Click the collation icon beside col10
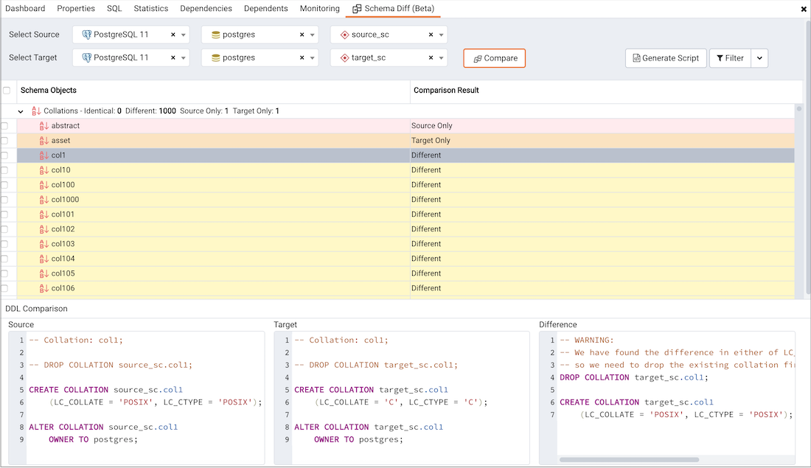The image size is (811, 468). (x=44, y=170)
